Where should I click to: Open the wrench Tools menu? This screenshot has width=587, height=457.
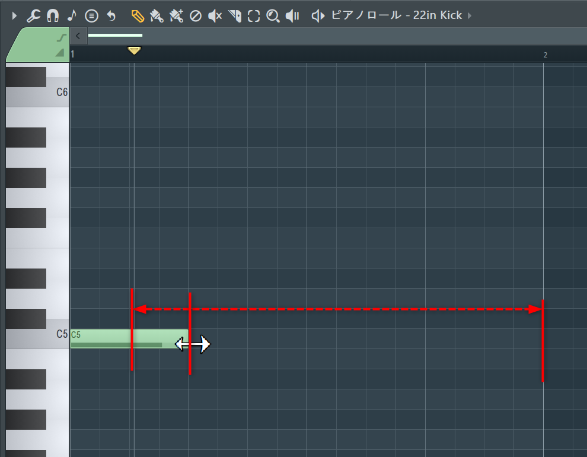pyautogui.click(x=34, y=15)
